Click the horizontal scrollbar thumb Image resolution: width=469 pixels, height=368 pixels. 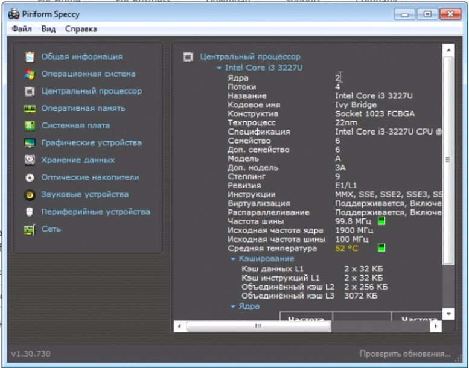pyautogui.click(x=258, y=326)
